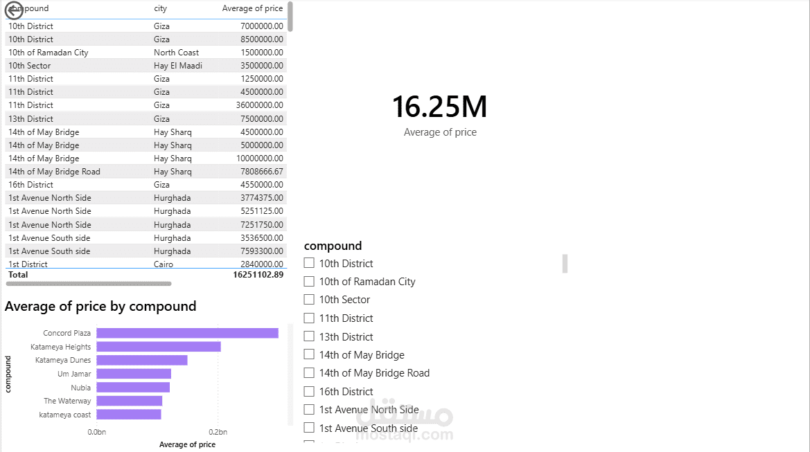Tick the 1st Avenue North Side checkbox

[x=309, y=410]
